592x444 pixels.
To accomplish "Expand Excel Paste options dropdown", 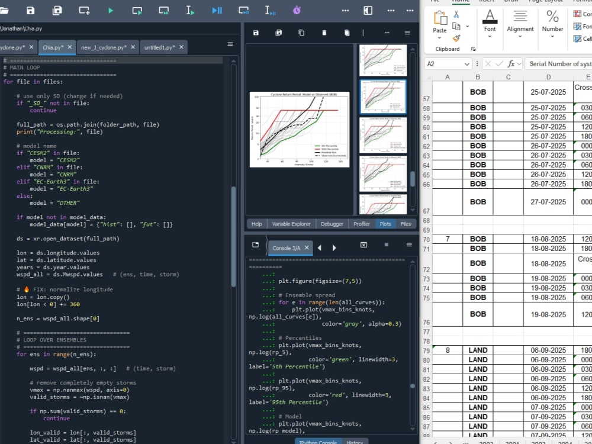I will click(439, 37).
